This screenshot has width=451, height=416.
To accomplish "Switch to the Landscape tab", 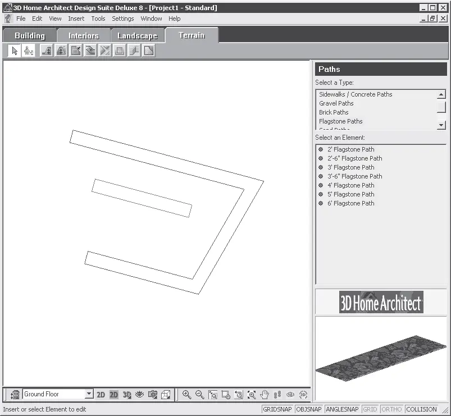I will tap(138, 35).
